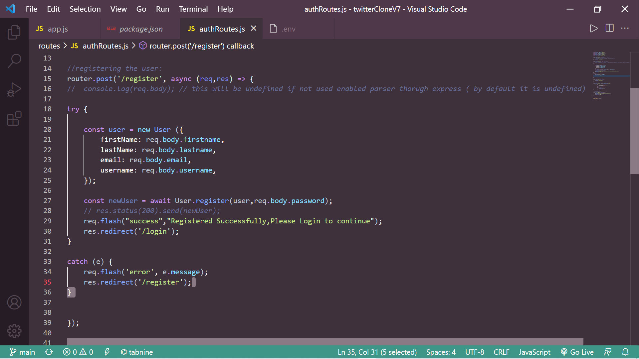Viewport: 639px width, 359px height.
Task: Open the Accounts menu icon
Action: 14,302
